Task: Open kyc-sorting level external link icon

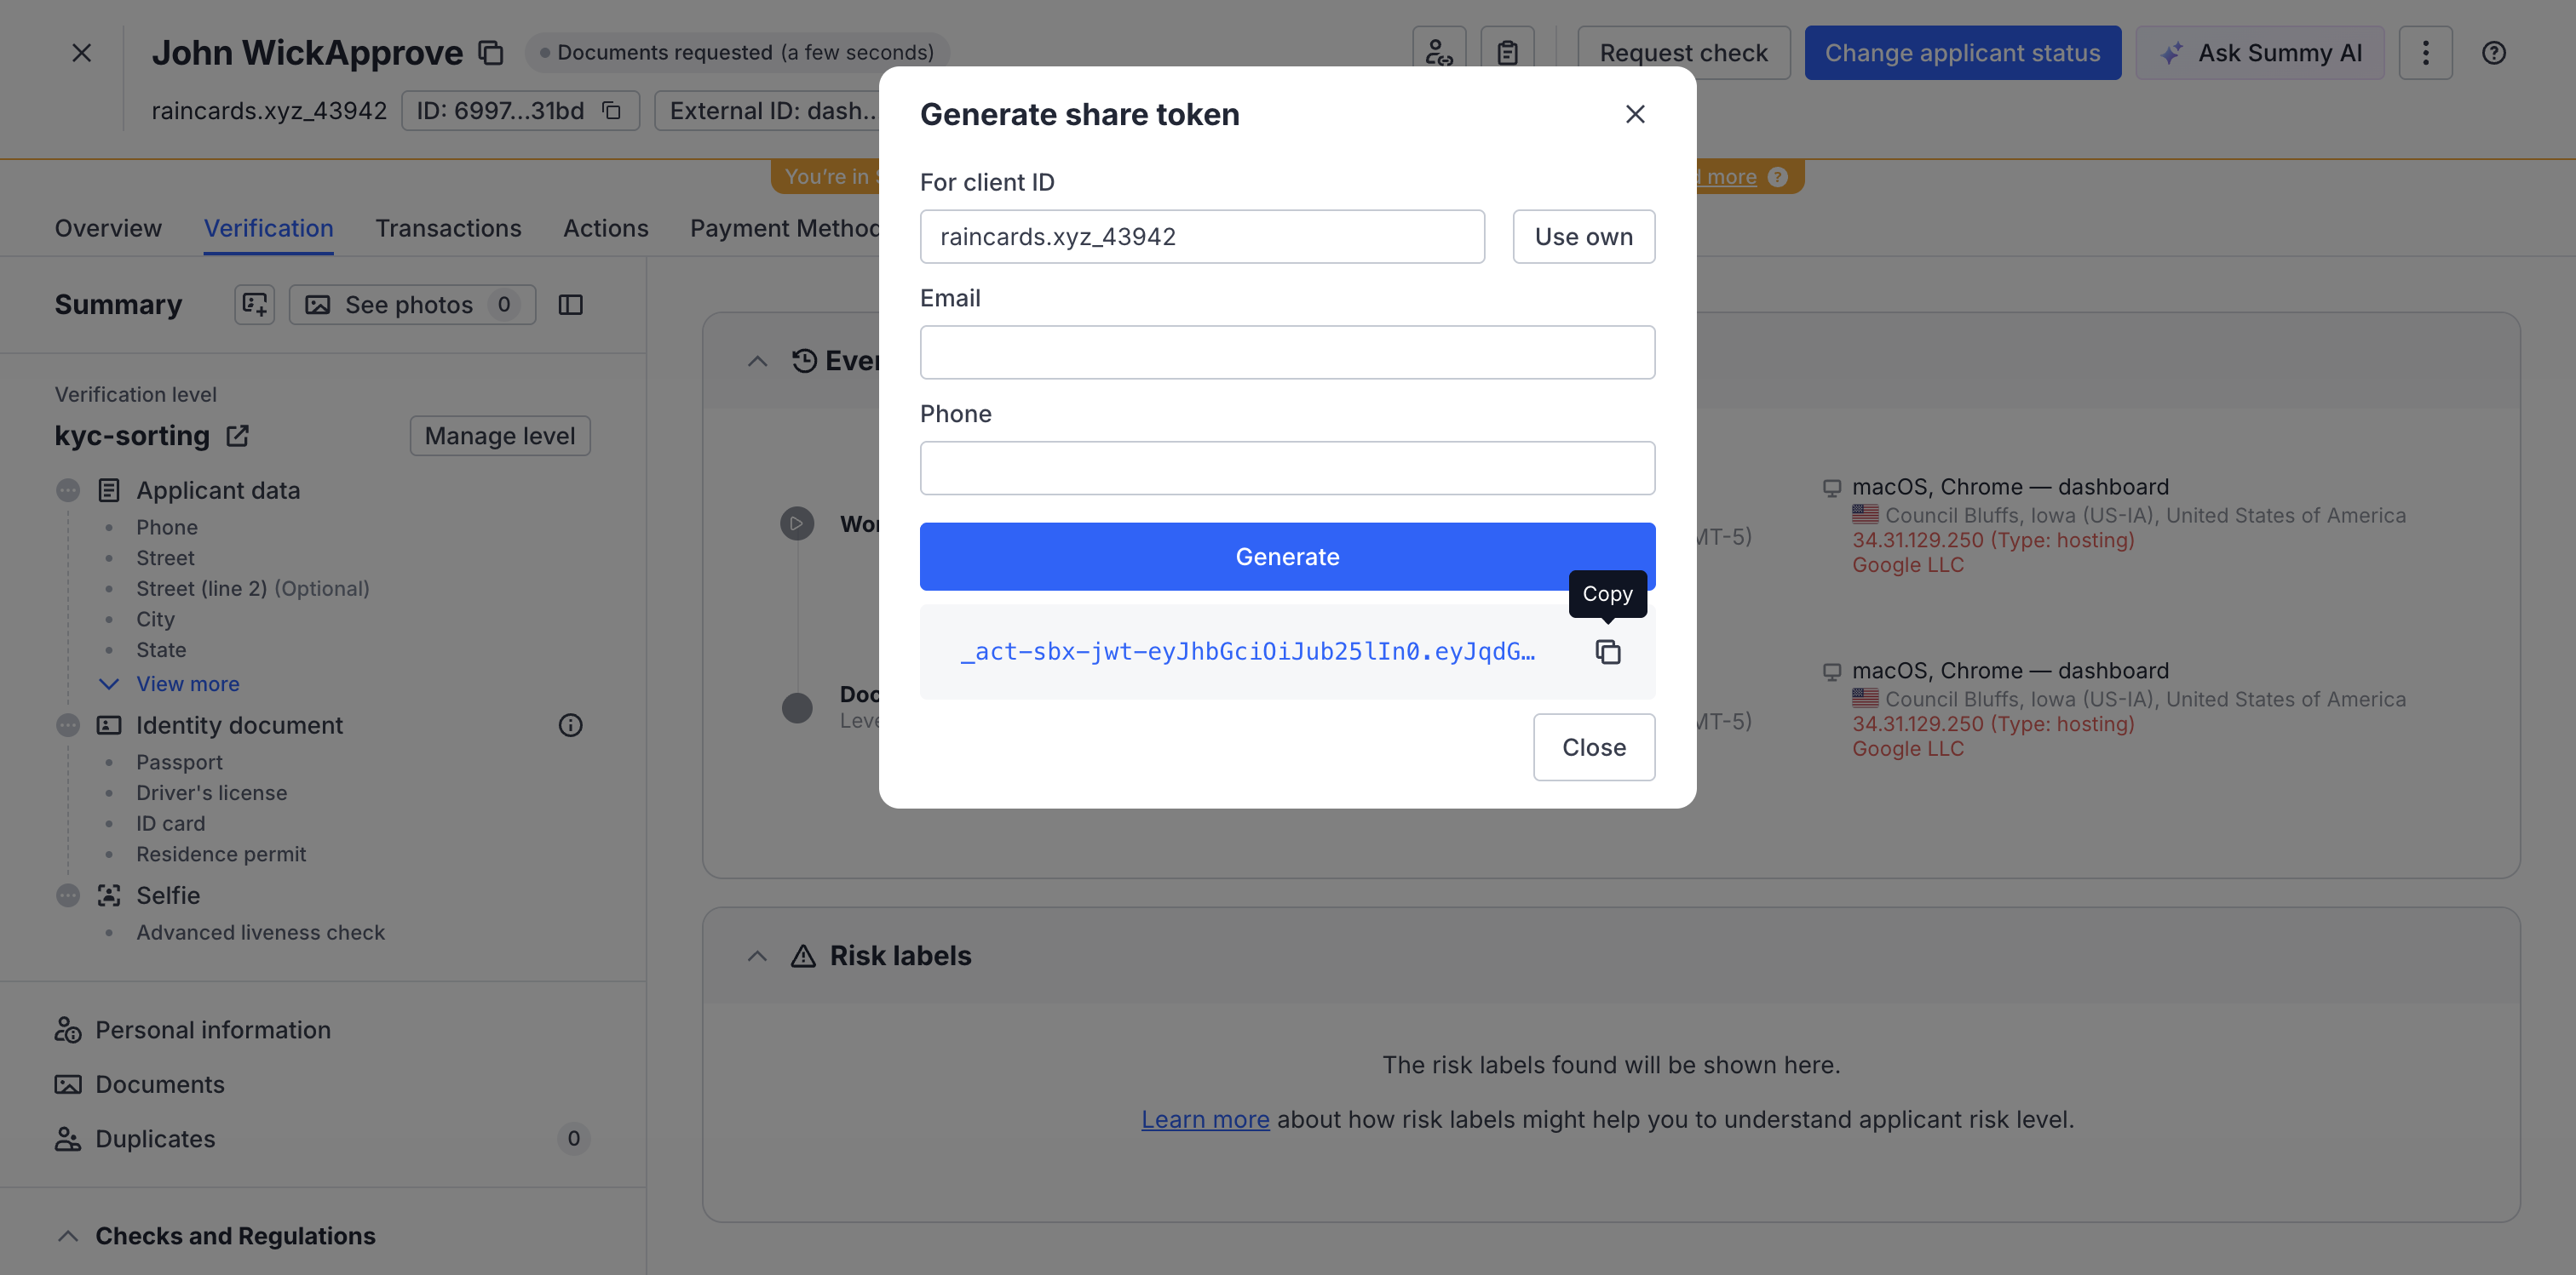Action: 237,437
